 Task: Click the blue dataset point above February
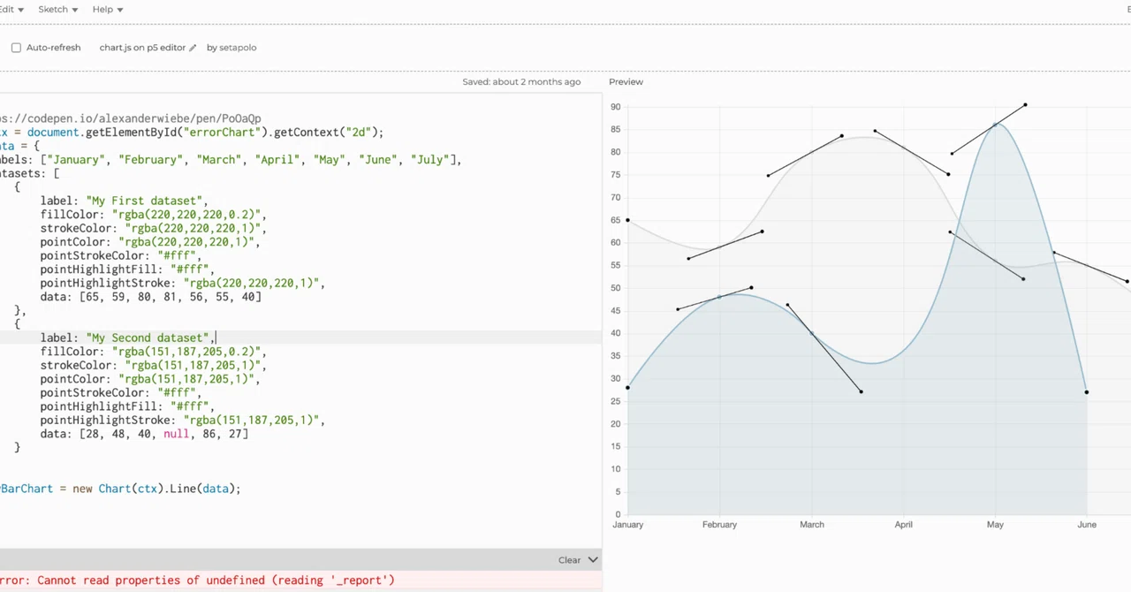[719, 297]
